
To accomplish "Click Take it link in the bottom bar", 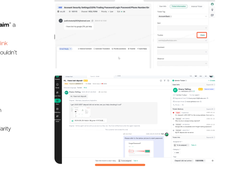I will coord(136,161).
